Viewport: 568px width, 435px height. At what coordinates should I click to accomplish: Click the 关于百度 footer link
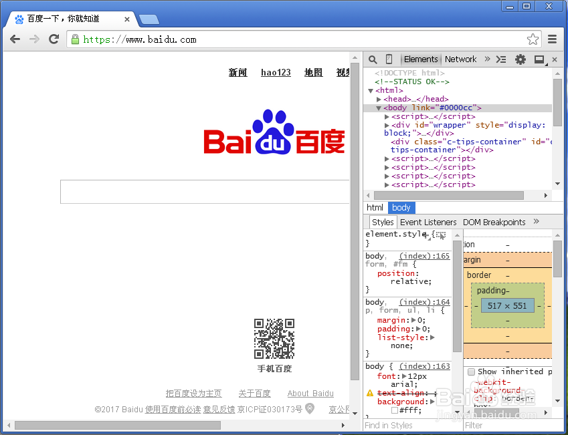tap(255, 394)
